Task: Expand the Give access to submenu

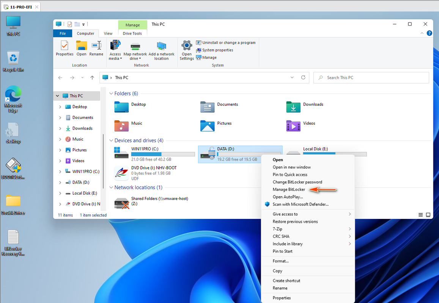Action: (308, 214)
